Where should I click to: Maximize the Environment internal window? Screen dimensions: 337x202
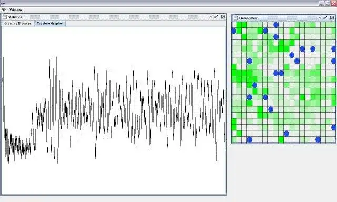325,18
